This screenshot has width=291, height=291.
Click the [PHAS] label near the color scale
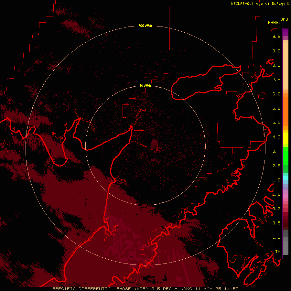(x=273, y=22)
